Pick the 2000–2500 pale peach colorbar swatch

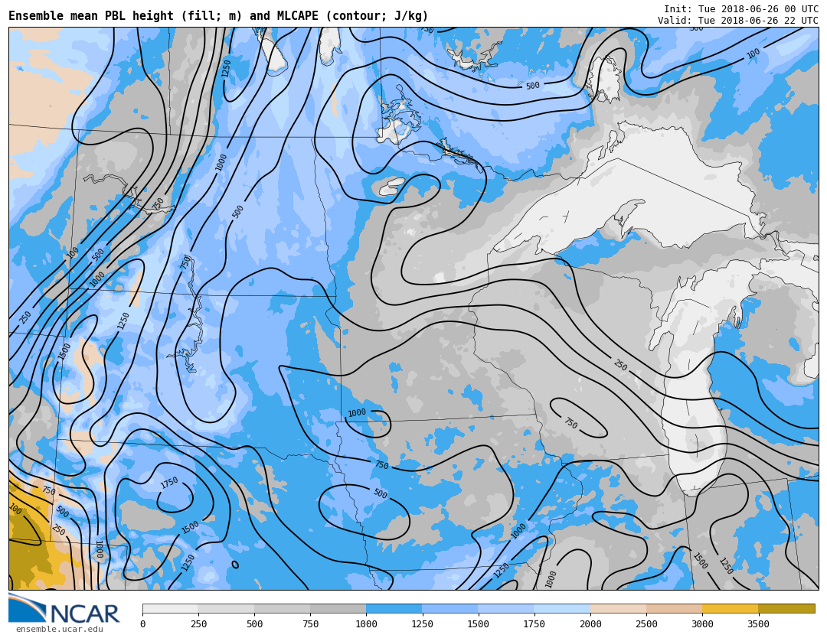[x=618, y=609]
